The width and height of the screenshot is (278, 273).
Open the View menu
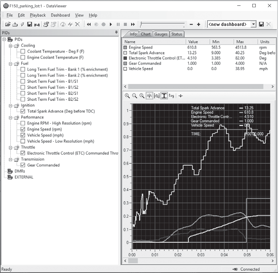(x=79, y=15)
